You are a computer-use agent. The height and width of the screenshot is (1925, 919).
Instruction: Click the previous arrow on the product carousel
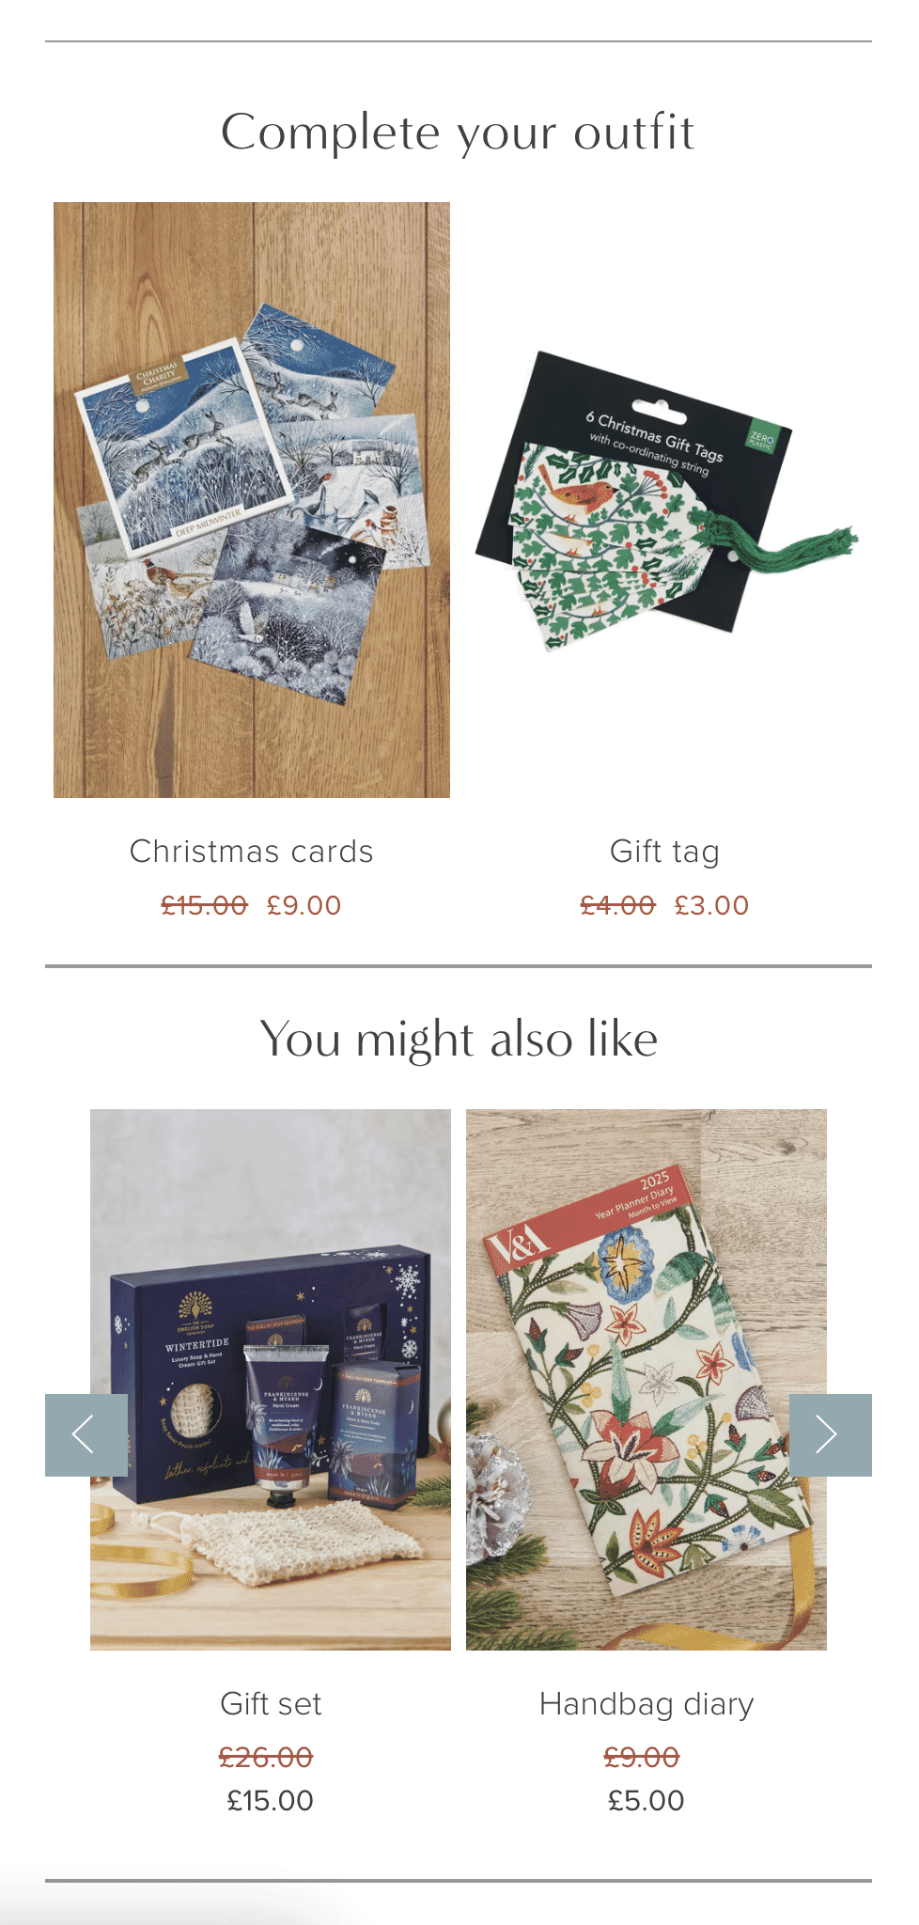pyautogui.click(x=86, y=1434)
